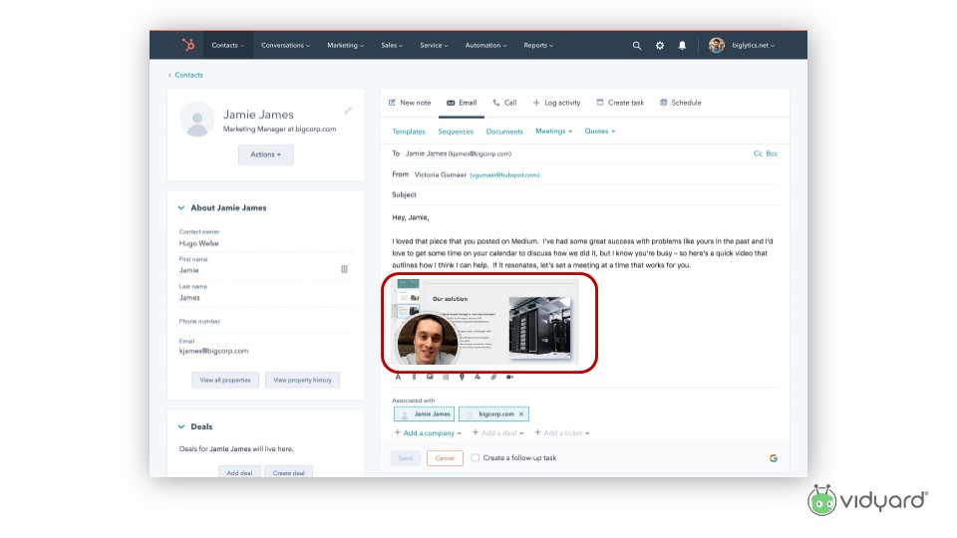The width and height of the screenshot is (957, 538).
Task: Click the Phone number field
Action: tap(265, 323)
